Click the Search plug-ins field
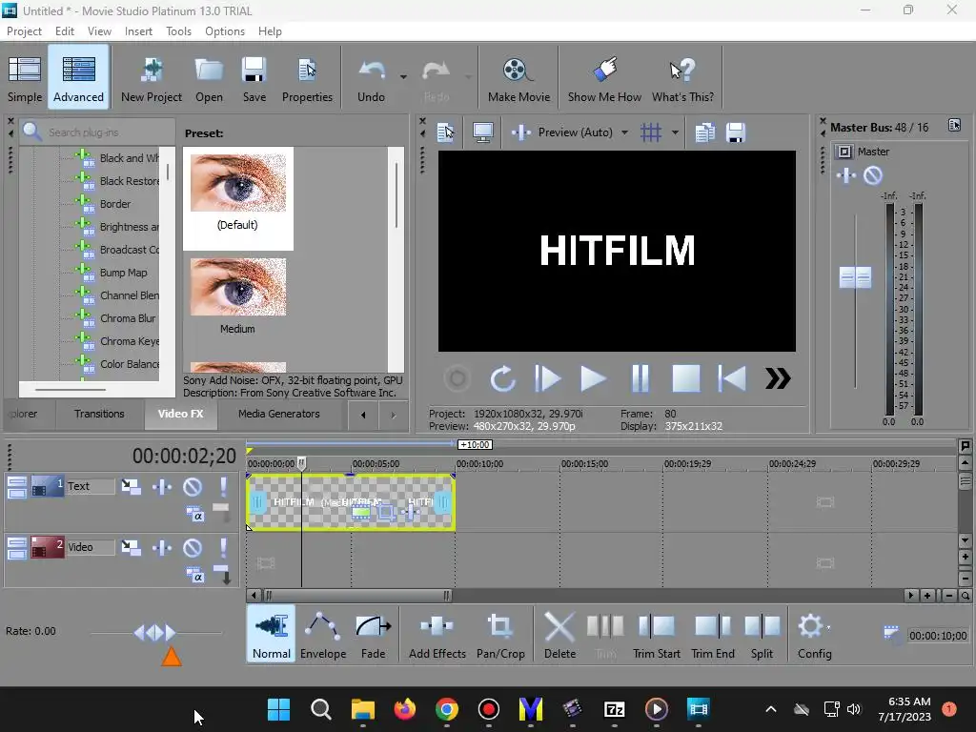 click(x=97, y=132)
